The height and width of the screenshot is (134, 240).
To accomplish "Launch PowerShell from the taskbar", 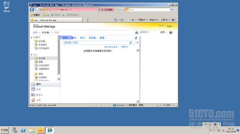I will [23, 130].
